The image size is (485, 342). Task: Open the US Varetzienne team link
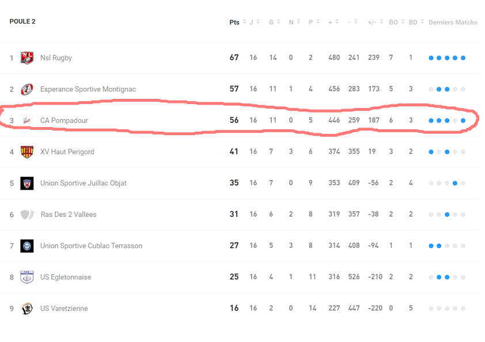click(x=64, y=309)
